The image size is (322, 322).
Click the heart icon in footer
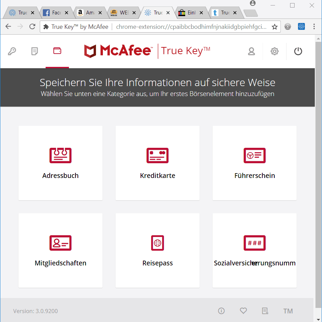(x=243, y=311)
